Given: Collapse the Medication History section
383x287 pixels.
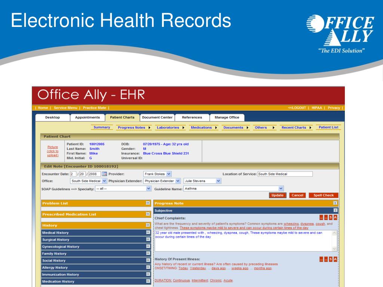Looking at the screenshot, I should pyautogui.click(x=148, y=281).
